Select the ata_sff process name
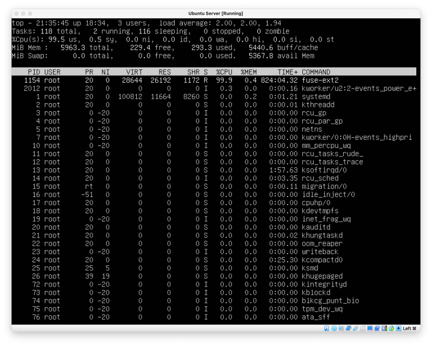Viewport: 432px width, 346px height. tap(316, 317)
